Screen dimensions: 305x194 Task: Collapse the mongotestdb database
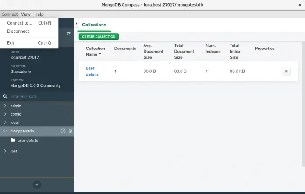click(x=5, y=131)
